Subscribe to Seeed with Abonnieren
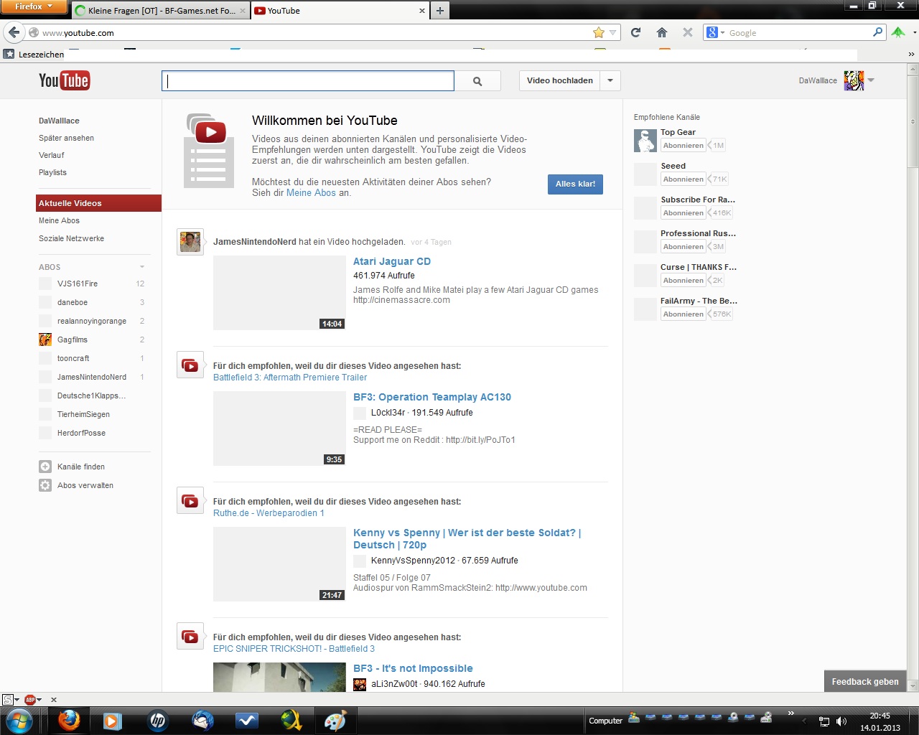The image size is (919, 735). tap(684, 179)
